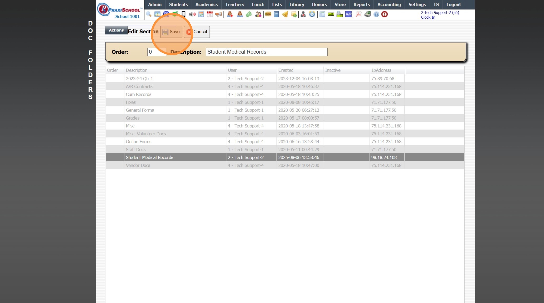Open the Accounting menu
544x303 pixels.
[x=389, y=4]
